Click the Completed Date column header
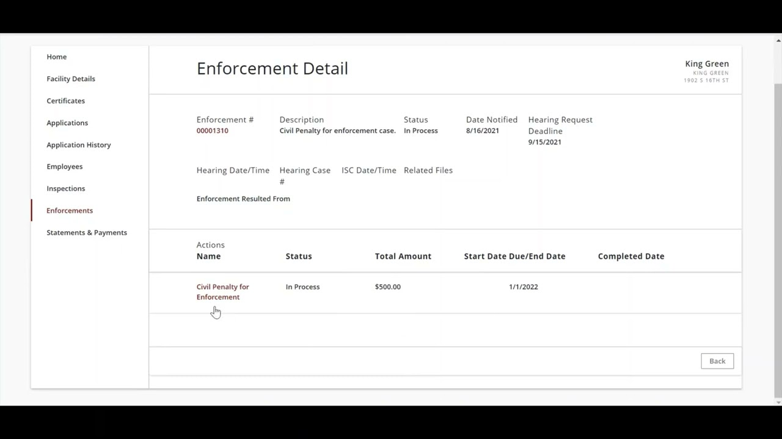The width and height of the screenshot is (782, 439). pyautogui.click(x=631, y=256)
